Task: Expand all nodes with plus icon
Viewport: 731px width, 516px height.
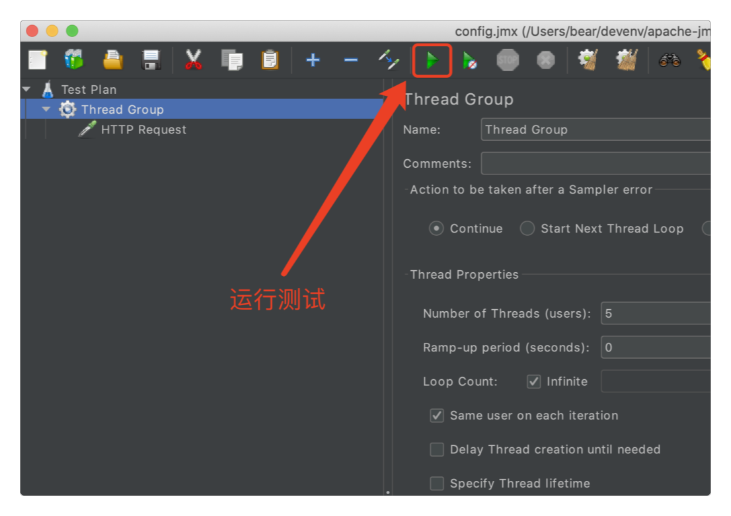Action: point(313,60)
